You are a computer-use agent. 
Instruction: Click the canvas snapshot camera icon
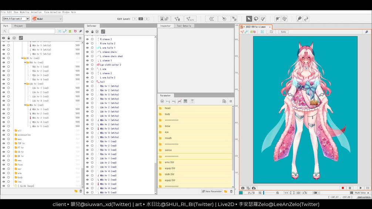[243, 188]
